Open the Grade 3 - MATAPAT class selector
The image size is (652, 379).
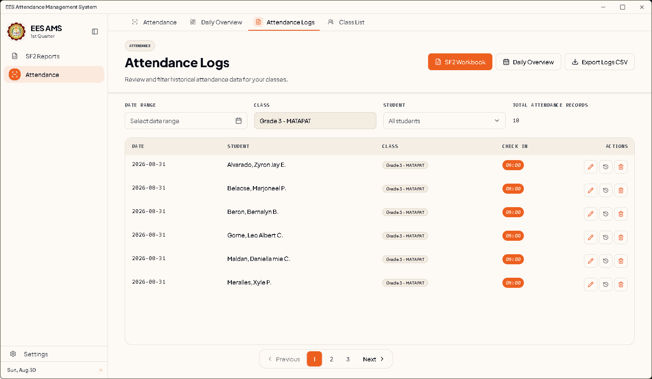point(315,121)
